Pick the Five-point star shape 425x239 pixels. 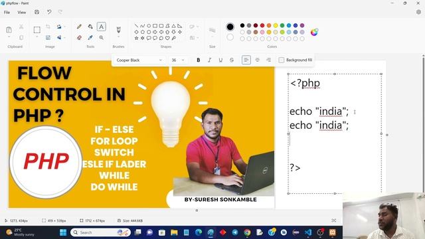(x=136, y=39)
